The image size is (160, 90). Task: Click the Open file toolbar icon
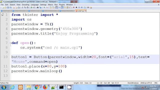pyautogui.click(x=5, y=7)
